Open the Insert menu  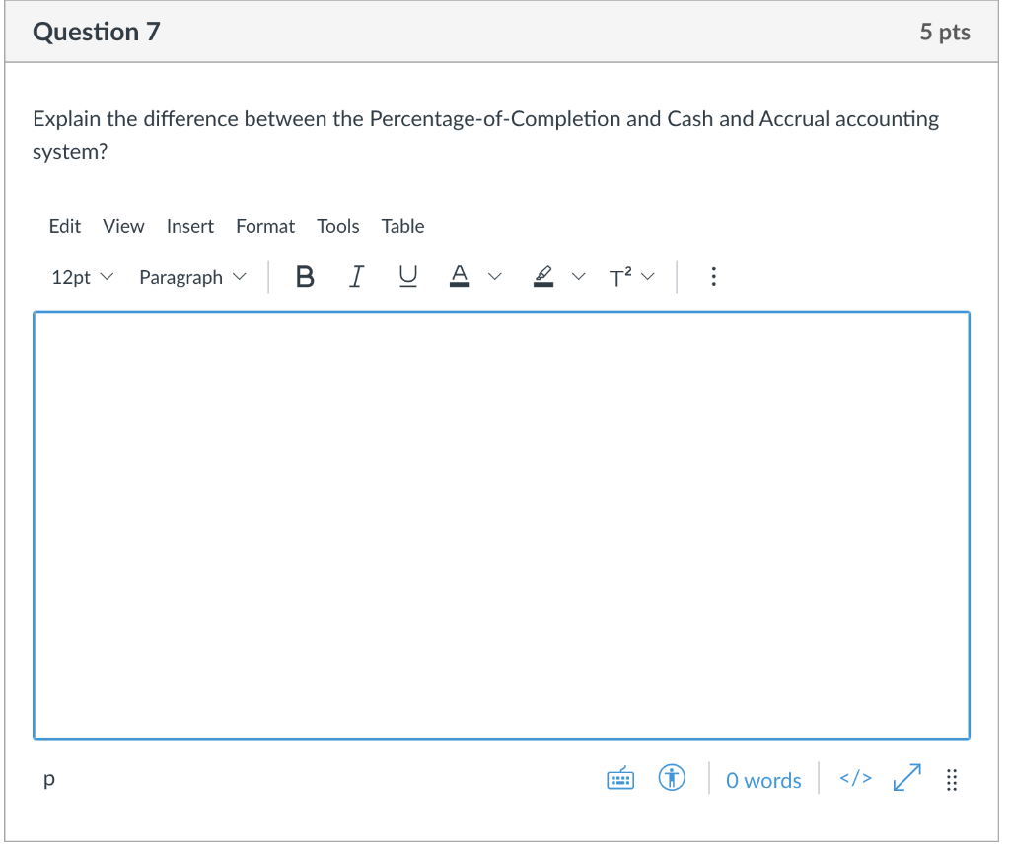click(190, 227)
